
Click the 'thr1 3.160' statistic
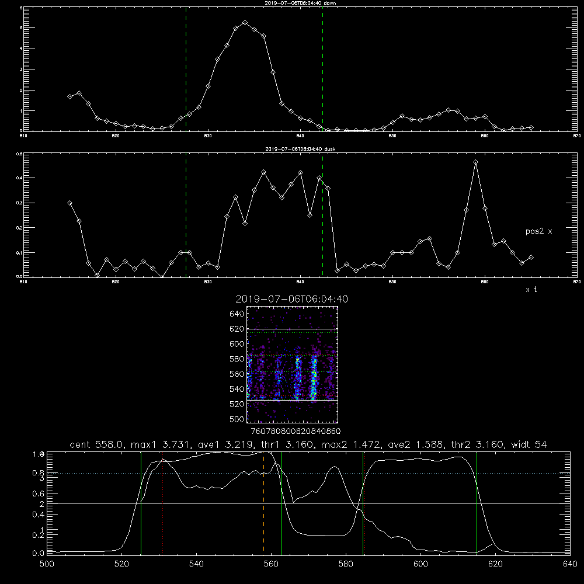coord(288,444)
